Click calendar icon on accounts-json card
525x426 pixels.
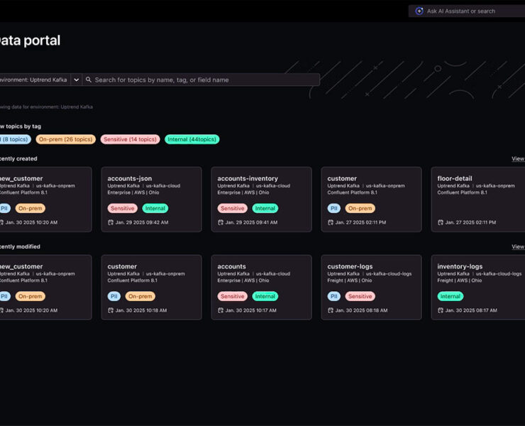(111, 222)
